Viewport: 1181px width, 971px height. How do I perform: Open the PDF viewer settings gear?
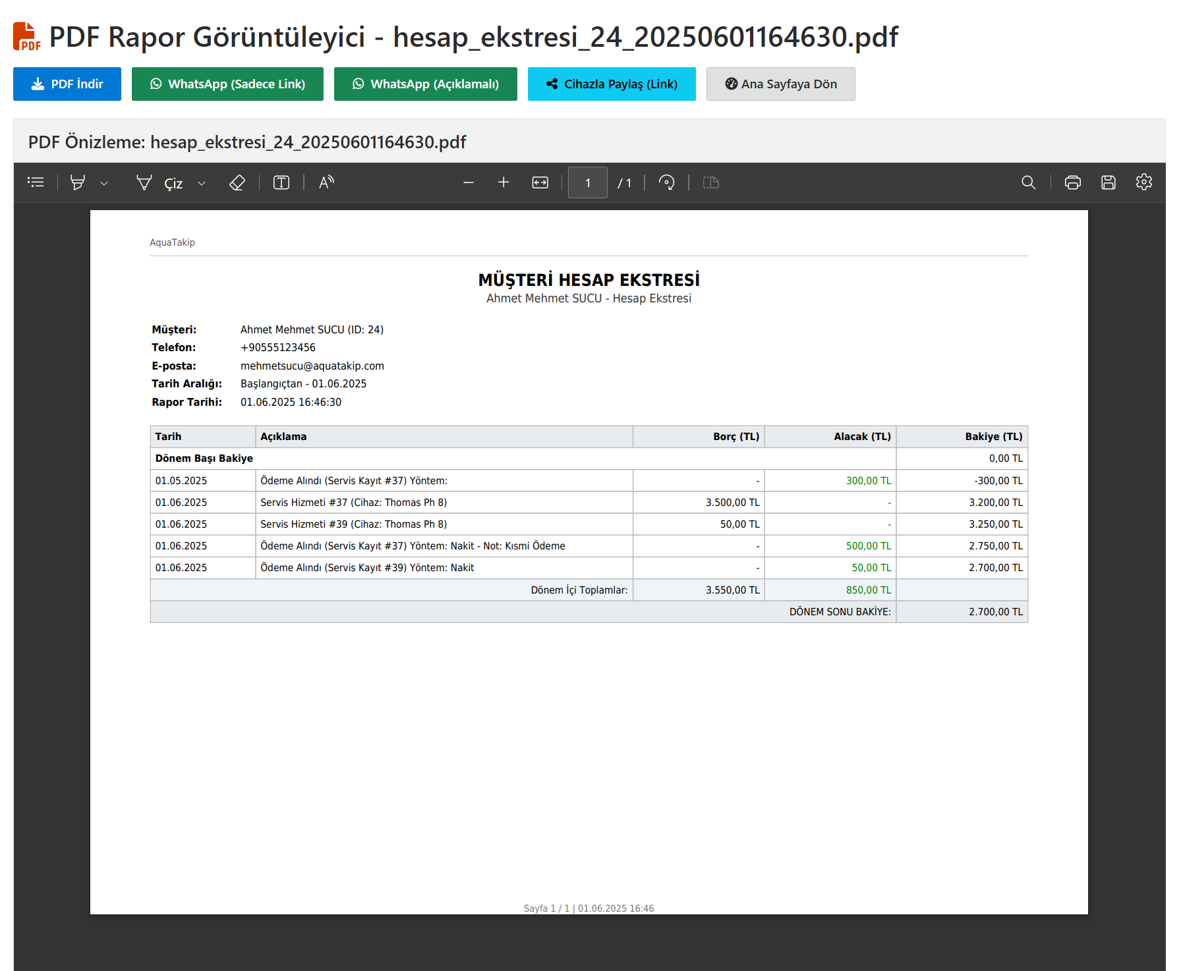coord(1143,182)
